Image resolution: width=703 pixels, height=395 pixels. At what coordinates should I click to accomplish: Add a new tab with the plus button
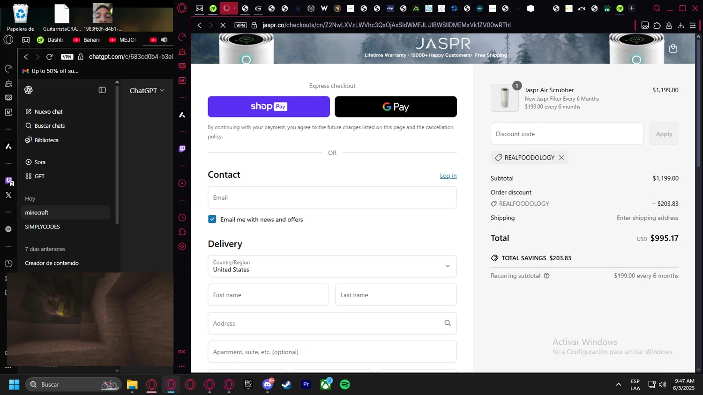(x=631, y=8)
